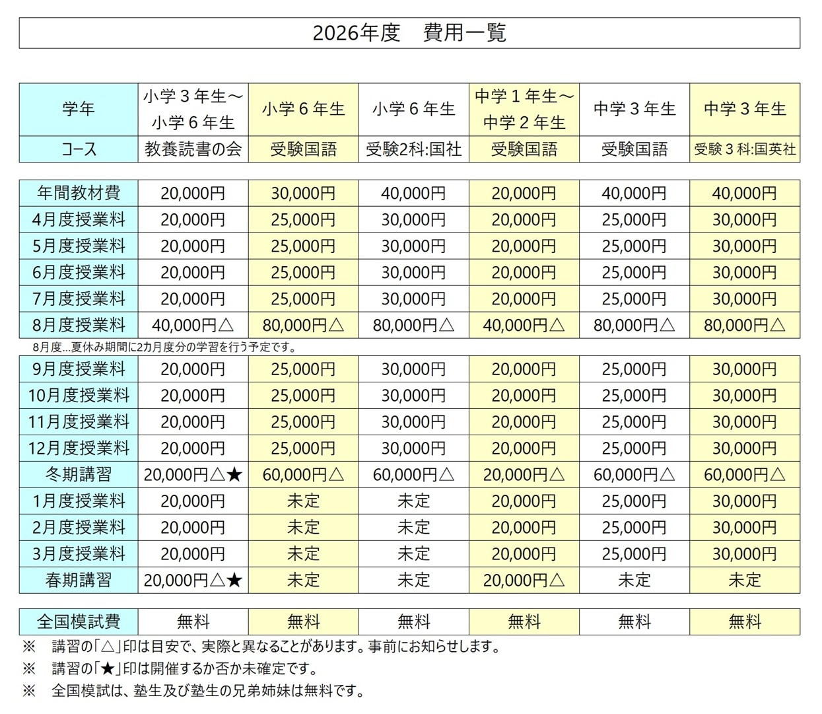The height and width of the screenshot is (714, 822).
Task: Select the 学年 header cell
Action: pyautogui.click(x=79, y=110)
